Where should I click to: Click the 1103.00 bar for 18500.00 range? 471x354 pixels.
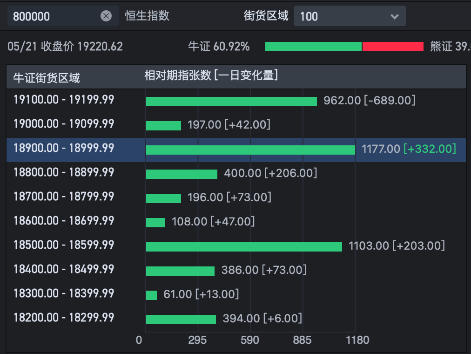244,247
